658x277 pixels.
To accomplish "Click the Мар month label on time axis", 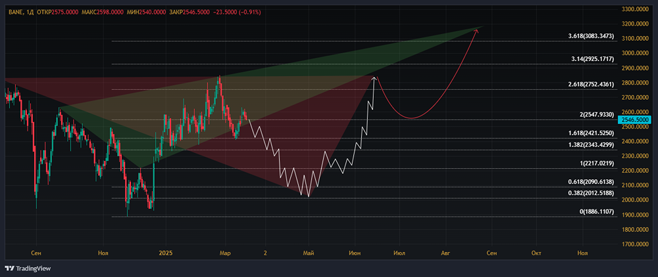I will [x=224, y=253].
